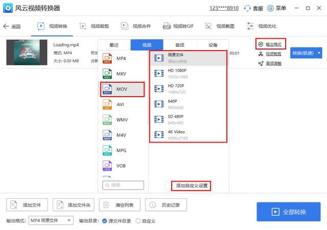
Task: Click the 视频转换 tab icon
Action: 41,26
